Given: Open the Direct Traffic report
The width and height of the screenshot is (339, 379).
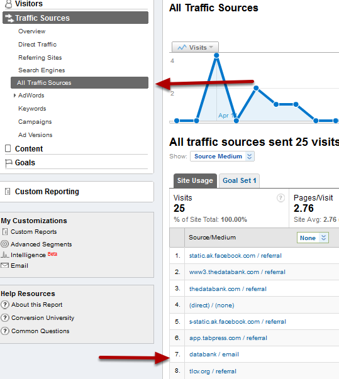Looking at the screenshot, I should [x=38, y=45].
